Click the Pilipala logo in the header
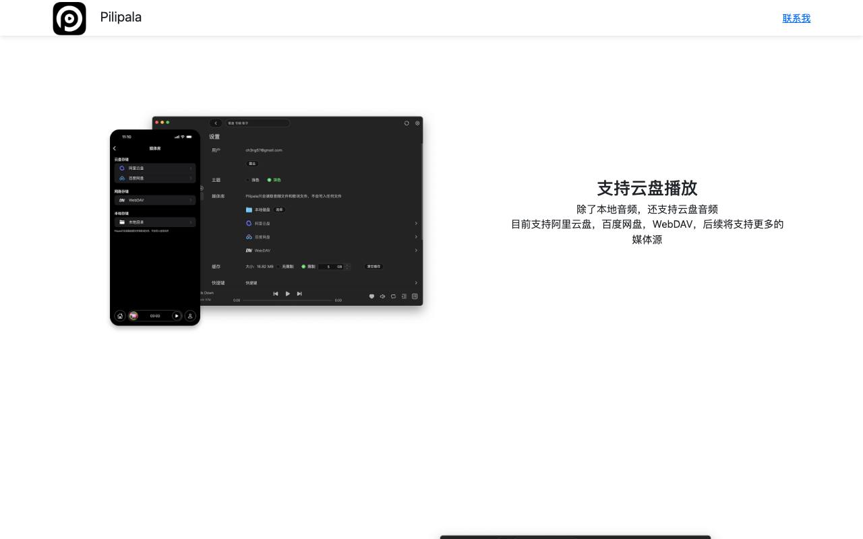863x539 pixels. (x=69, y=18)
